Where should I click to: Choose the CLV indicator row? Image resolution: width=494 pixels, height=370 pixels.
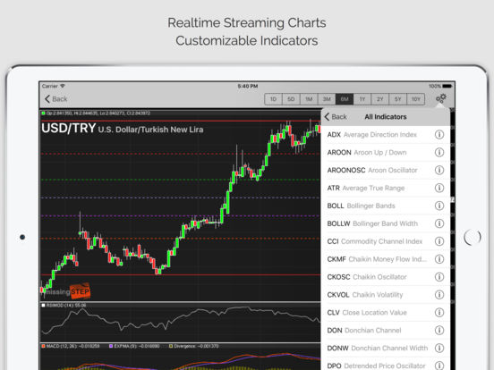(385, 313)
